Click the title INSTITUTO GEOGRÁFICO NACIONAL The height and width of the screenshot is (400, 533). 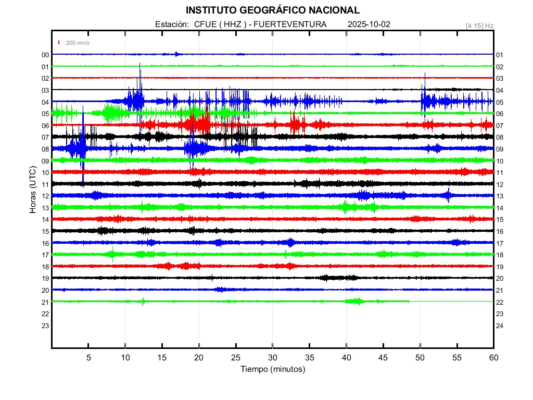272,10
